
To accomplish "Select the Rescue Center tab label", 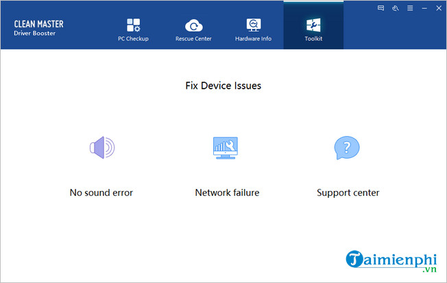I will (194, 38).
